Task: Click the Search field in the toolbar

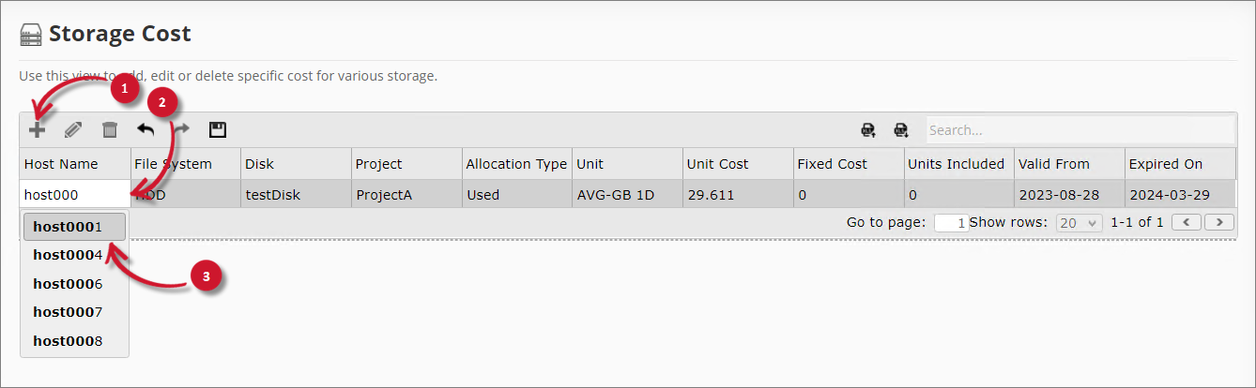Action: point(1080,130)
